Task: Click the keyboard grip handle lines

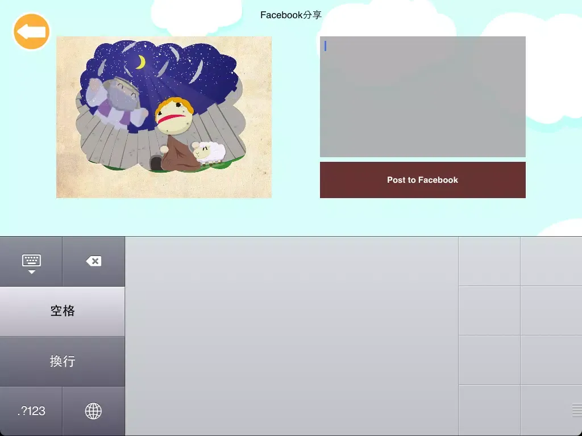Action: (x=576, y=410)
